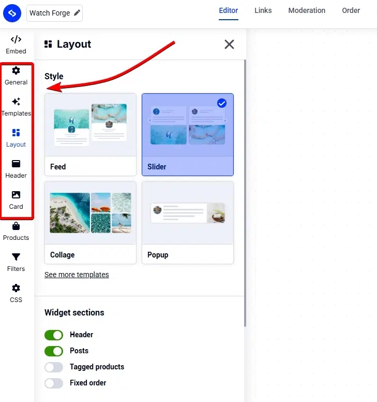Viewport: 377px width, 402px height.
Task: Enable the Tagged products toggle
Action: [54, 367]
